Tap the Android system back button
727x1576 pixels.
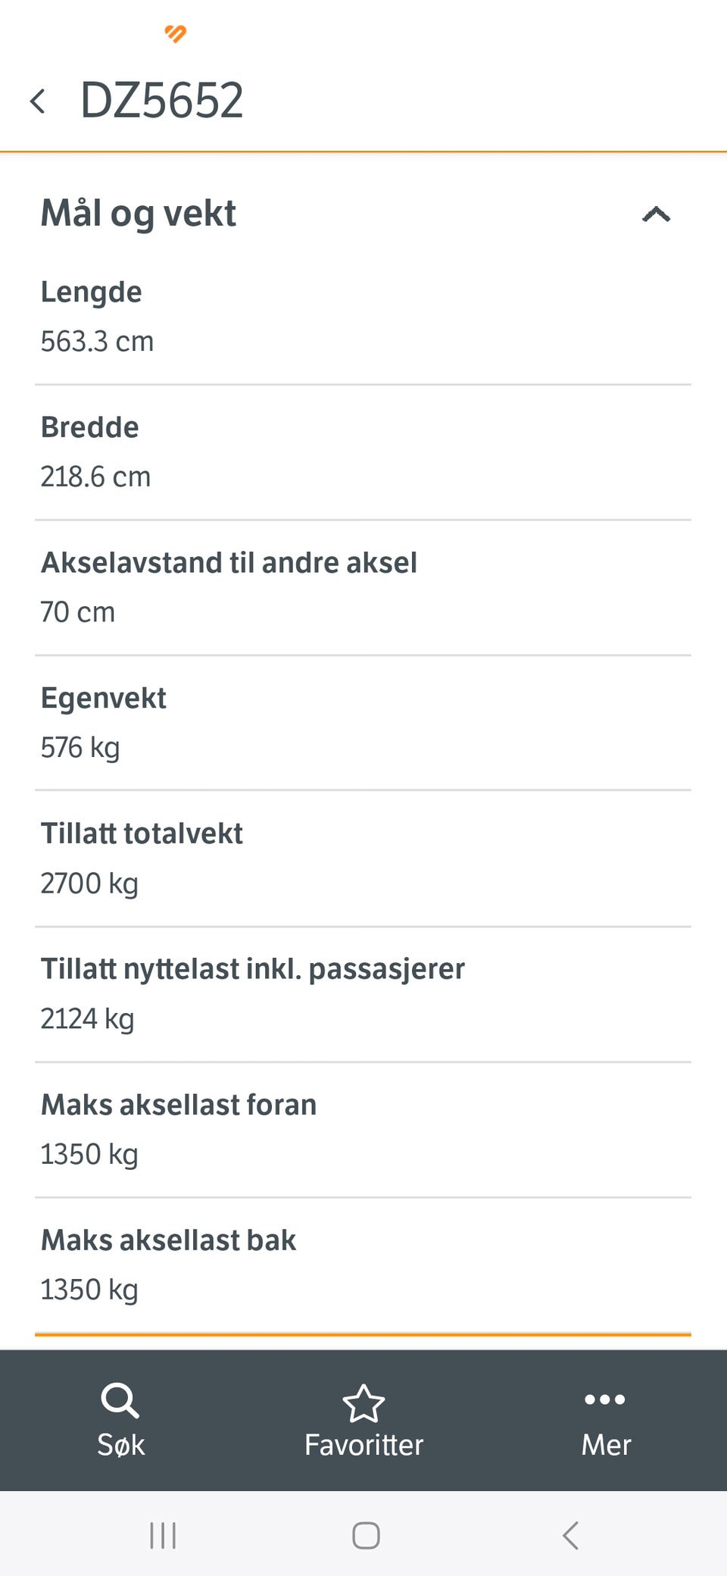(x=570, y=1536)
